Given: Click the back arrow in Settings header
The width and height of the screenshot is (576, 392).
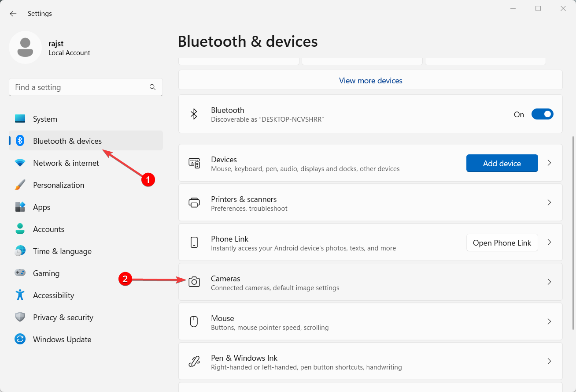Looking at the screenshot, I should point(13,14).
